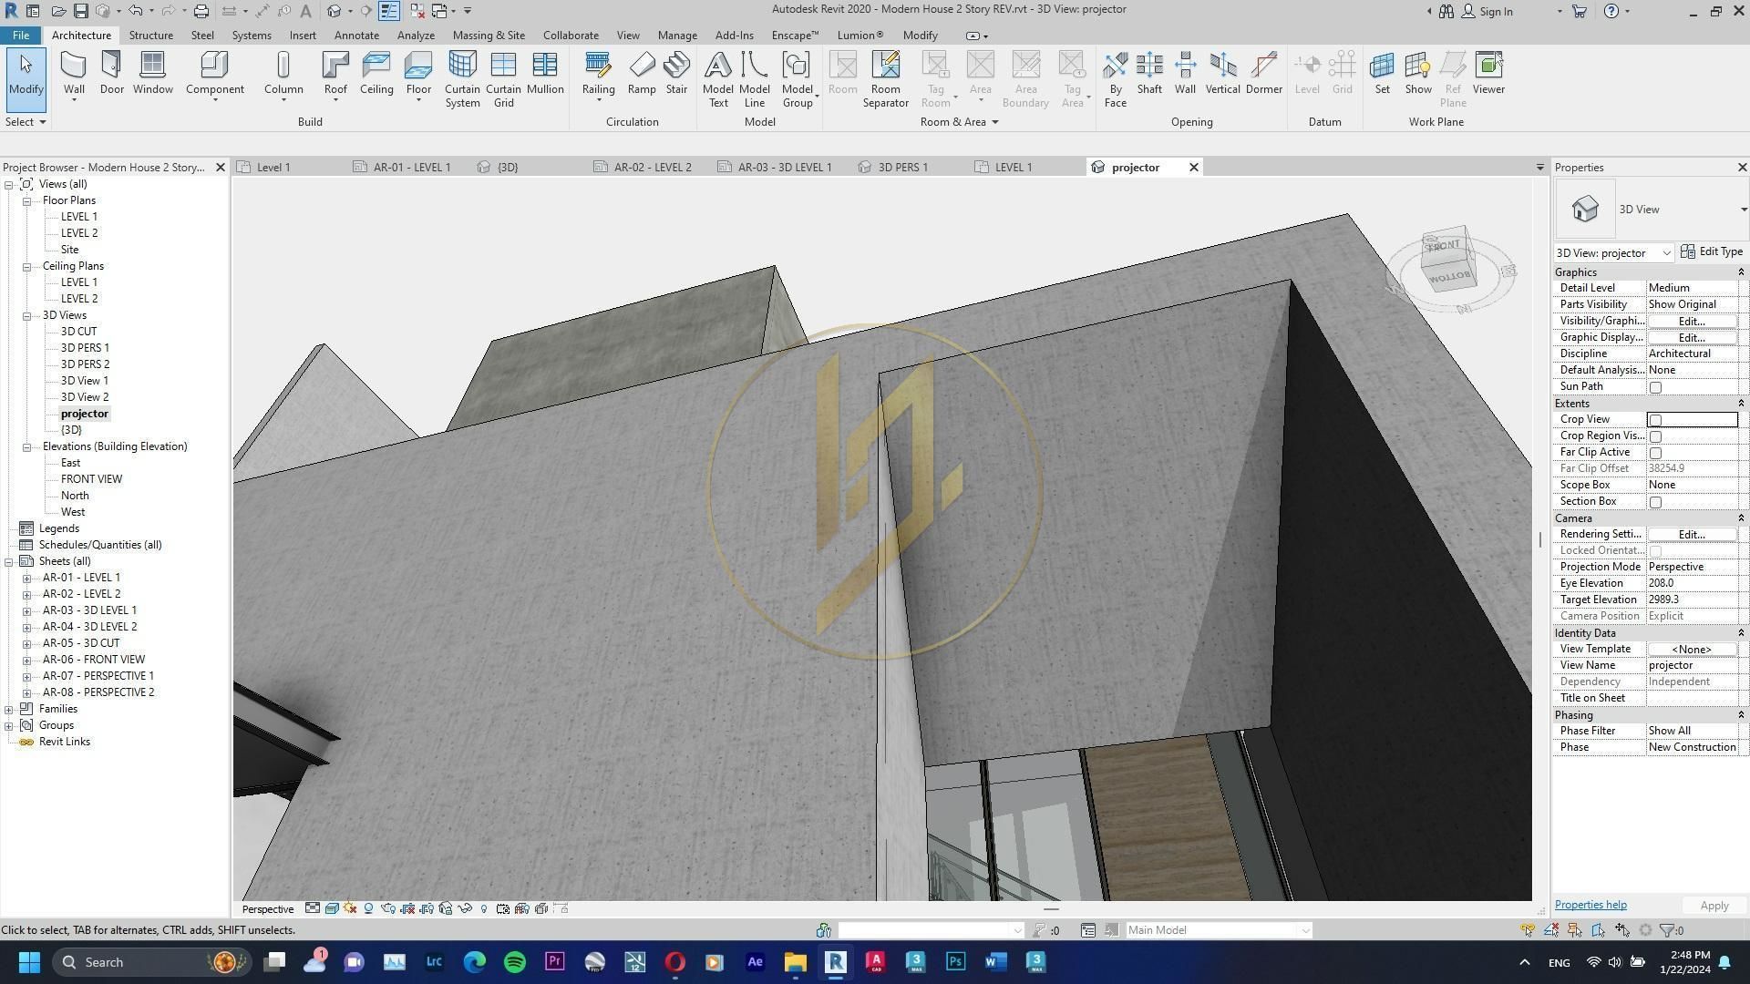Click Edit for Rendering Settings
Image resolution: width=1750 pixels, height=984 pixels.
click(1691, 534)
